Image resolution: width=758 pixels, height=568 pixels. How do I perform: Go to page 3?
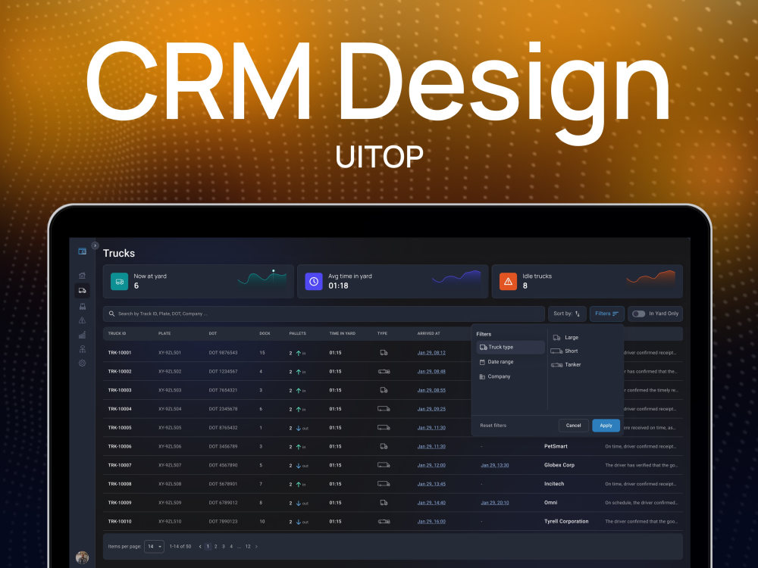coord(224,547)
